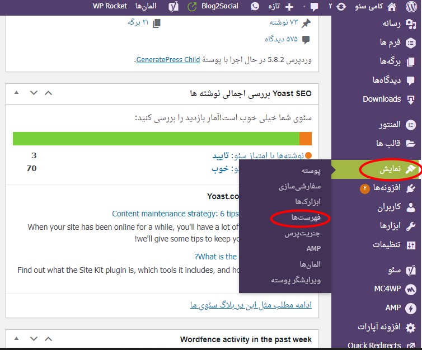
Task: Click the orange dot beside نوشته‌ها با امتیاز سئو
Action: [308, 155]
